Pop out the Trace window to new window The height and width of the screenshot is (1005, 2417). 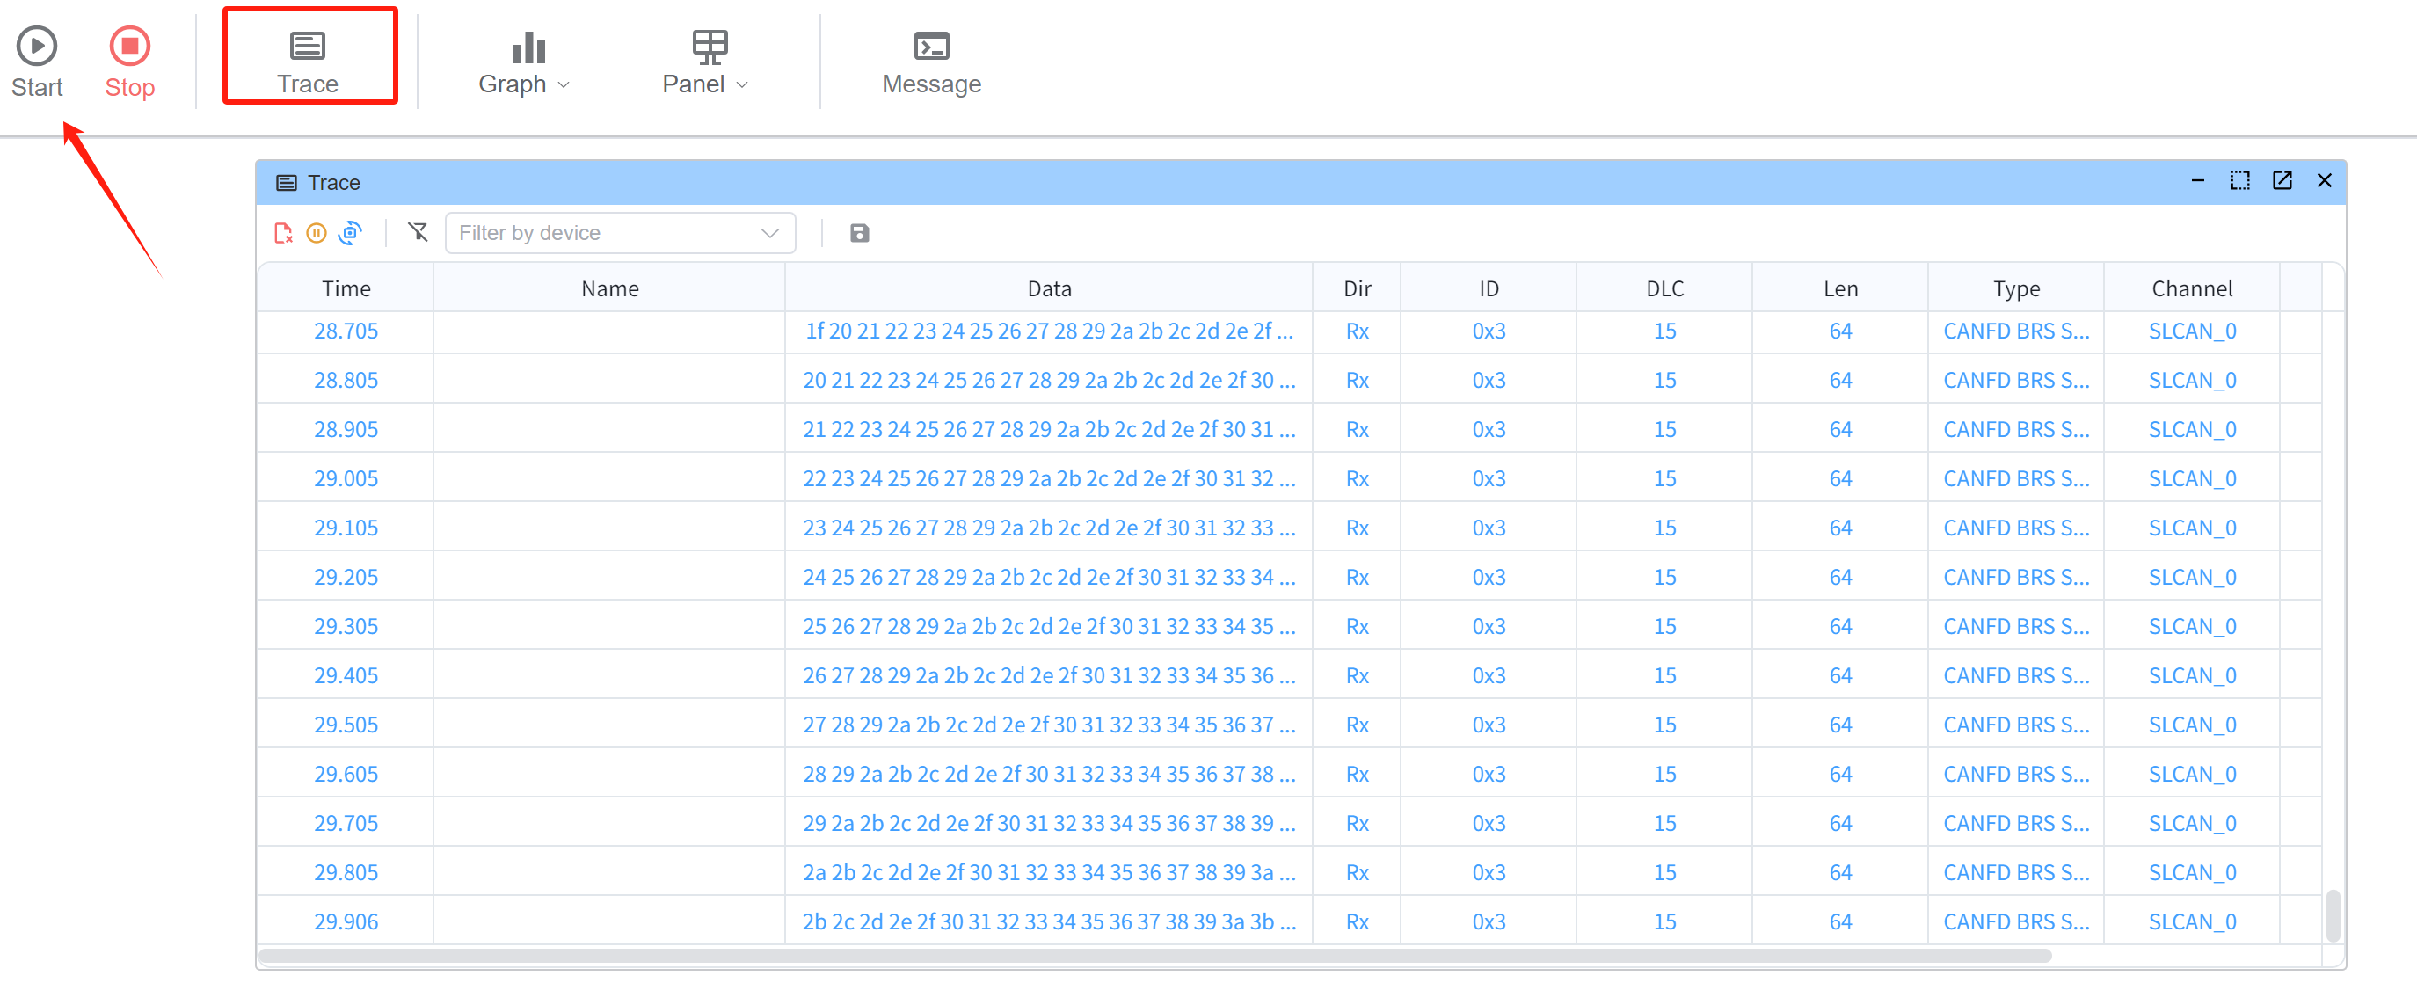coord(2282,180)
